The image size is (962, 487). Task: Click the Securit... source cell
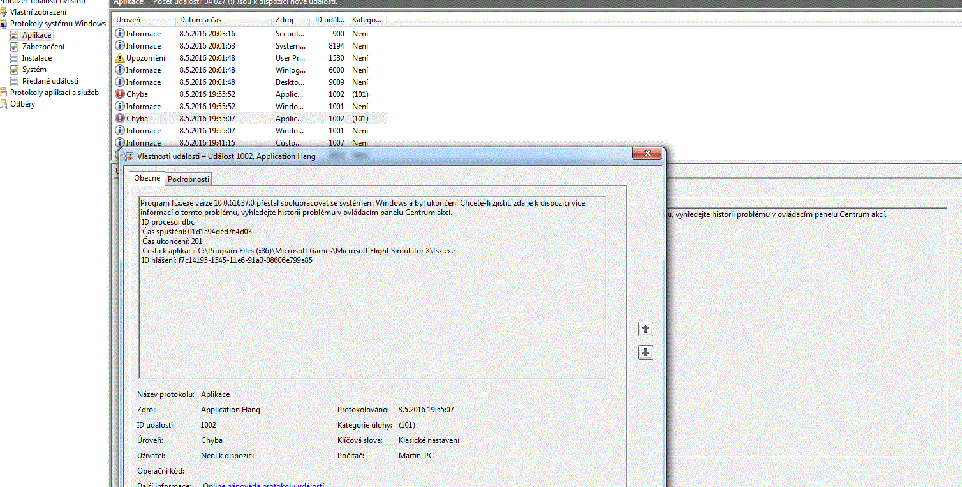(290, 34)
